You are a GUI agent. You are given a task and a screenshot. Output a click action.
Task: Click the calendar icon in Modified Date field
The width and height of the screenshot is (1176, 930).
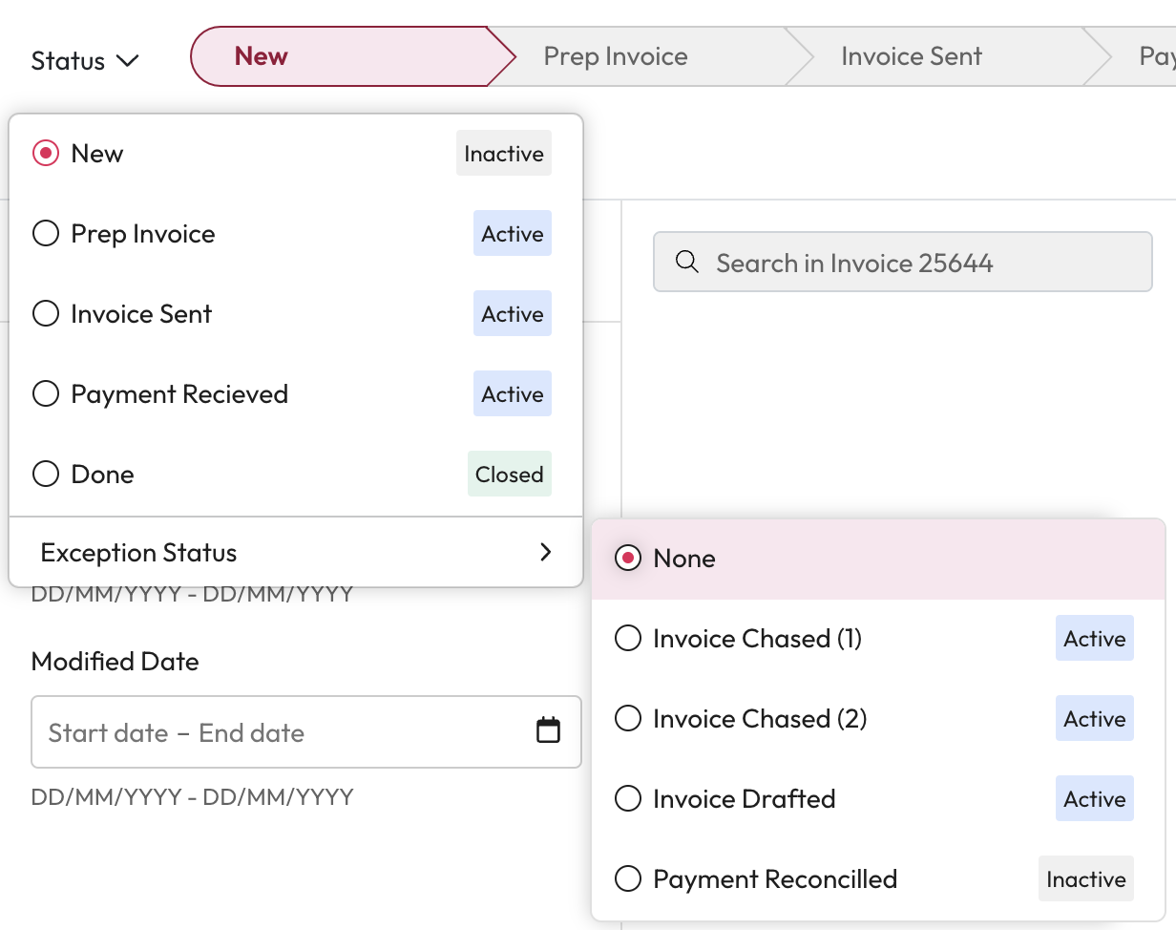[x=548, y=731]
